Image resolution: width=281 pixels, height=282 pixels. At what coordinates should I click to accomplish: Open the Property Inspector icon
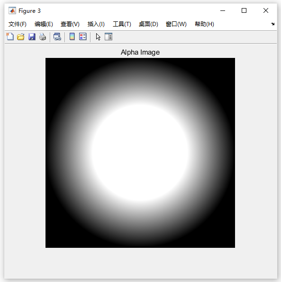click(109, 37)
